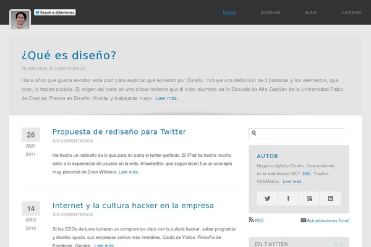Viewport: 371px width, 247px height.
Task: Click SIN COMENTARIOS under Twitter redesign post
Action: tap(72, 141)
